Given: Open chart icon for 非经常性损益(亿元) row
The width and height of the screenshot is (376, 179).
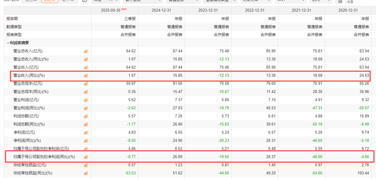Looking at the screenshot, I should pyautogui.click(x=86, y=165).
